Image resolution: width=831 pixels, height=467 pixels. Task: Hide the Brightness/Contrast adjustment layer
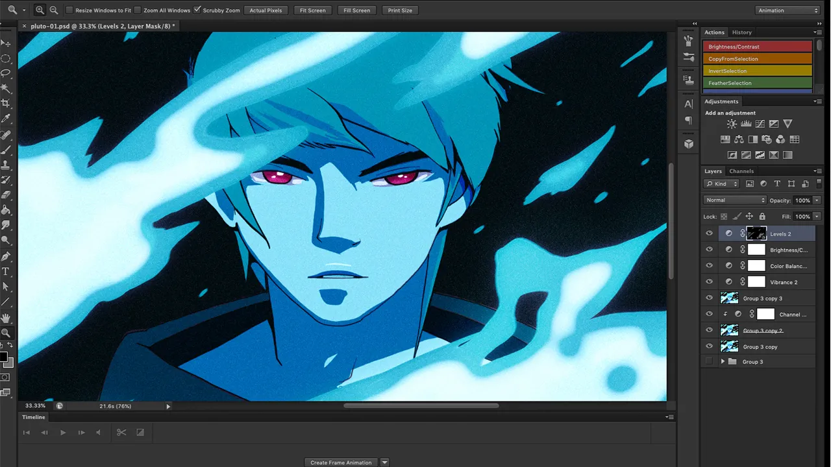point(709,250)
